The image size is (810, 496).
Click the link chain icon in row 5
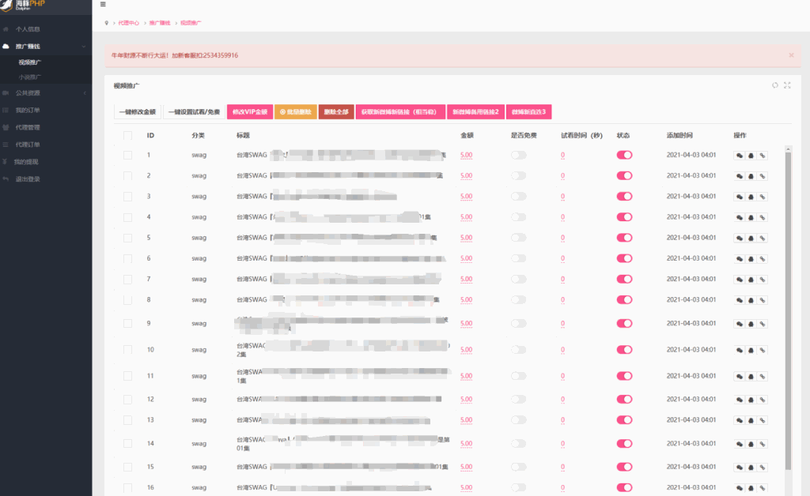tap(762, 238)
